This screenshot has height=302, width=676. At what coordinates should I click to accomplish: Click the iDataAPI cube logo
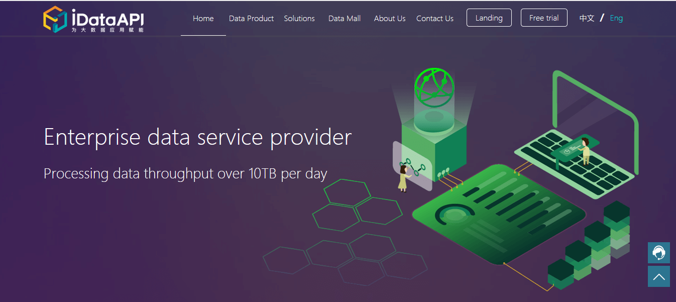click(x=55, y=19)
